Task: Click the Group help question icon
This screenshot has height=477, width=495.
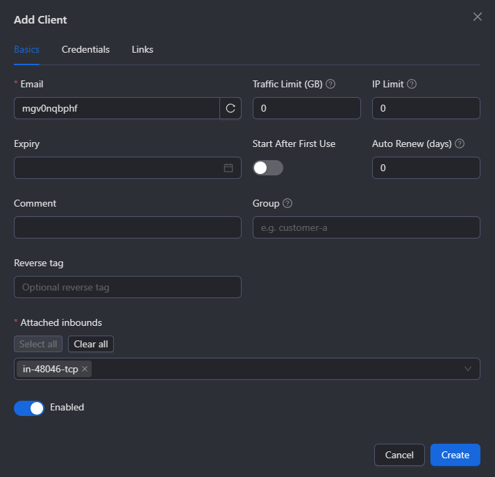Action: coord(287,203)
